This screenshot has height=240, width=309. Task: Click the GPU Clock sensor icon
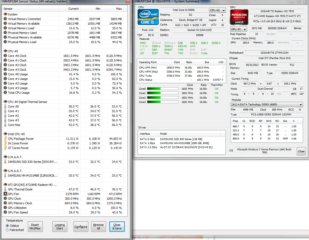(5, 198)
